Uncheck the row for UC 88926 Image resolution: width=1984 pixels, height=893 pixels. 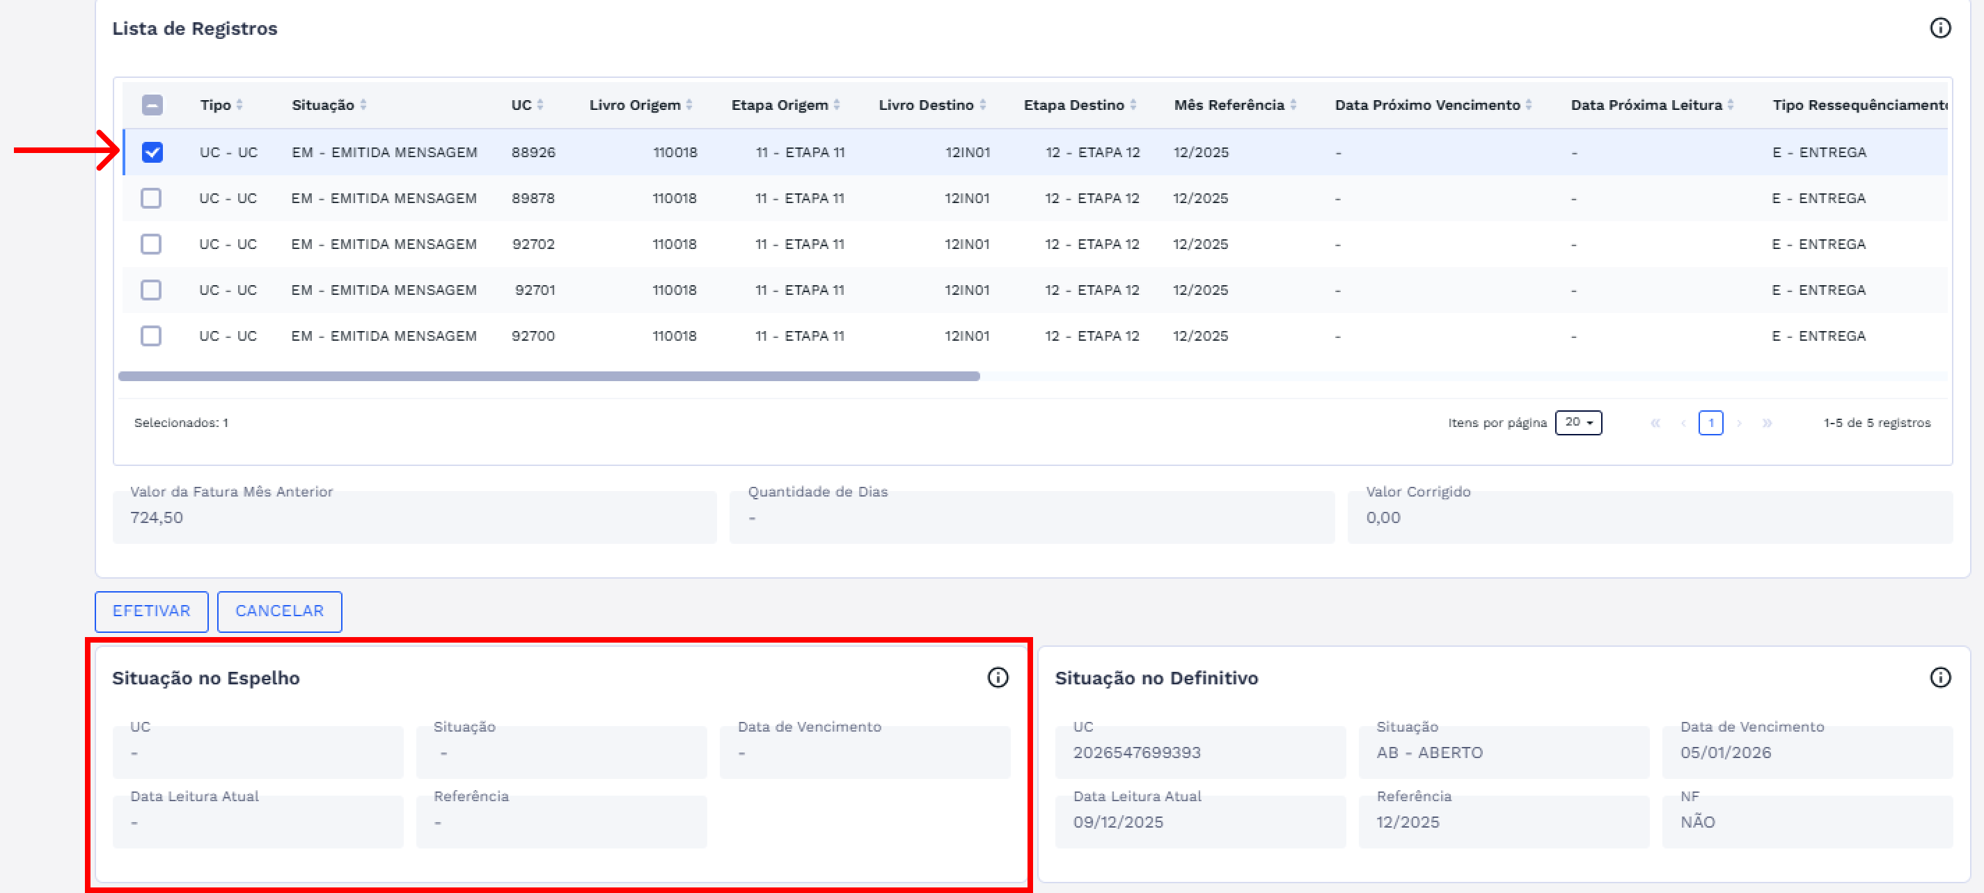[x=152, y=152]
